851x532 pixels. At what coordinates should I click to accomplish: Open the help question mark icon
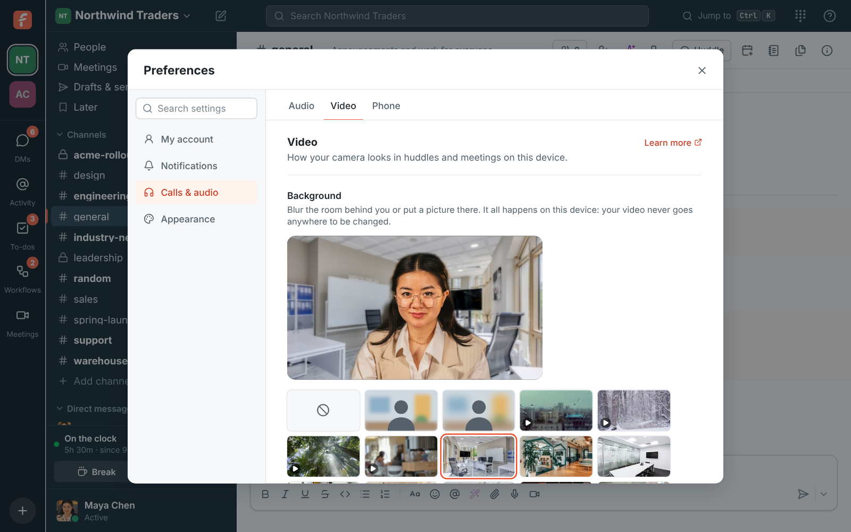click(x=829, y=16)
